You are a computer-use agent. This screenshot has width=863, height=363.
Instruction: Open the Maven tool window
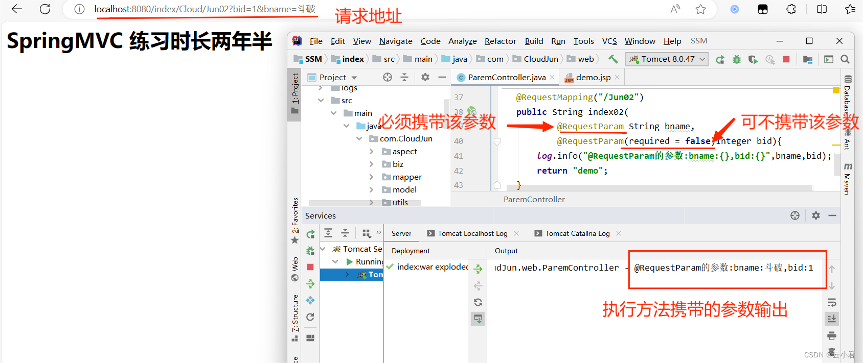(848, 179)
